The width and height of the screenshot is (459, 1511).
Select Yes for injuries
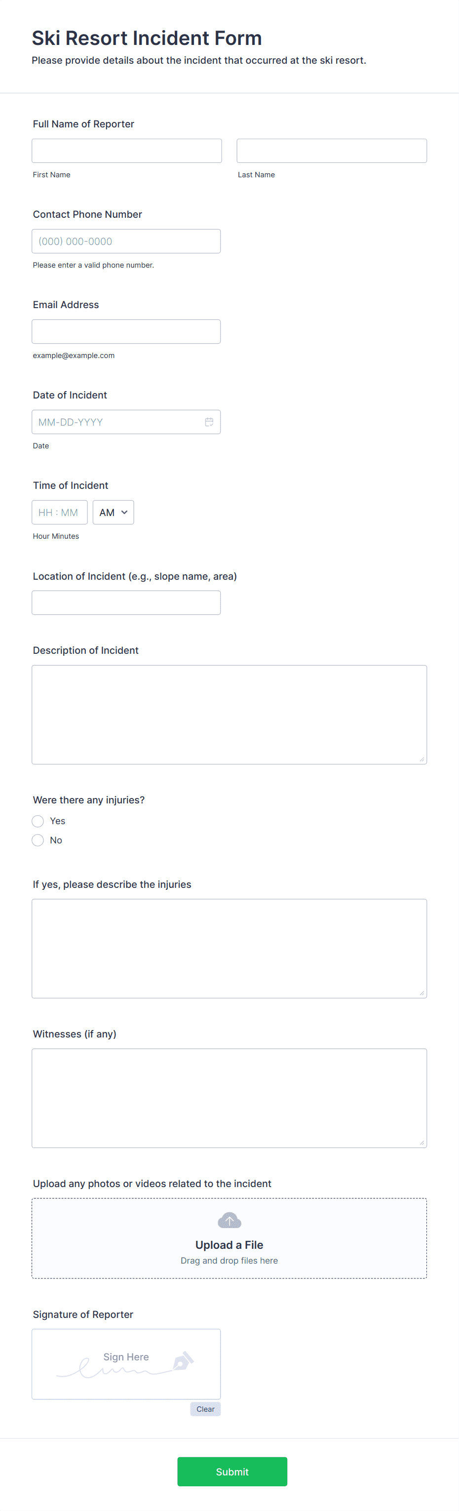pyautogui.click(x=38, y=821)
